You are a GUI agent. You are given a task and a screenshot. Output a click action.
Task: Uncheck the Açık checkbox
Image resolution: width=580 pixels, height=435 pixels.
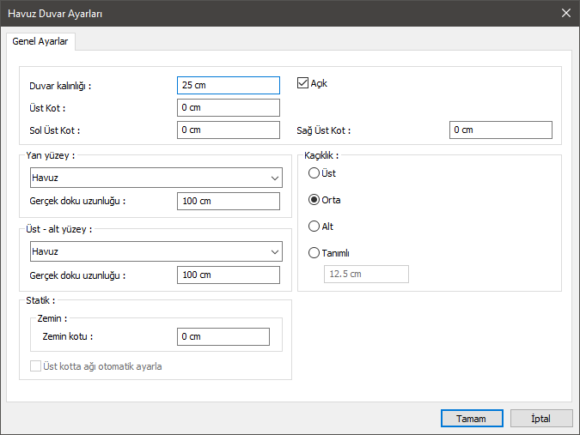pos(302,83)
